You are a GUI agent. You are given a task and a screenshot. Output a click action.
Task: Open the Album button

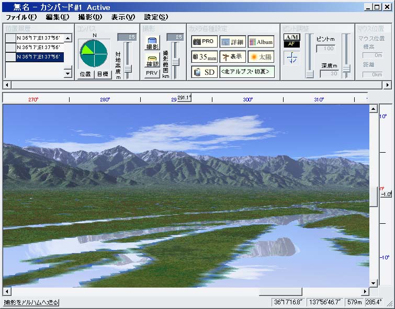pos(261,41)
